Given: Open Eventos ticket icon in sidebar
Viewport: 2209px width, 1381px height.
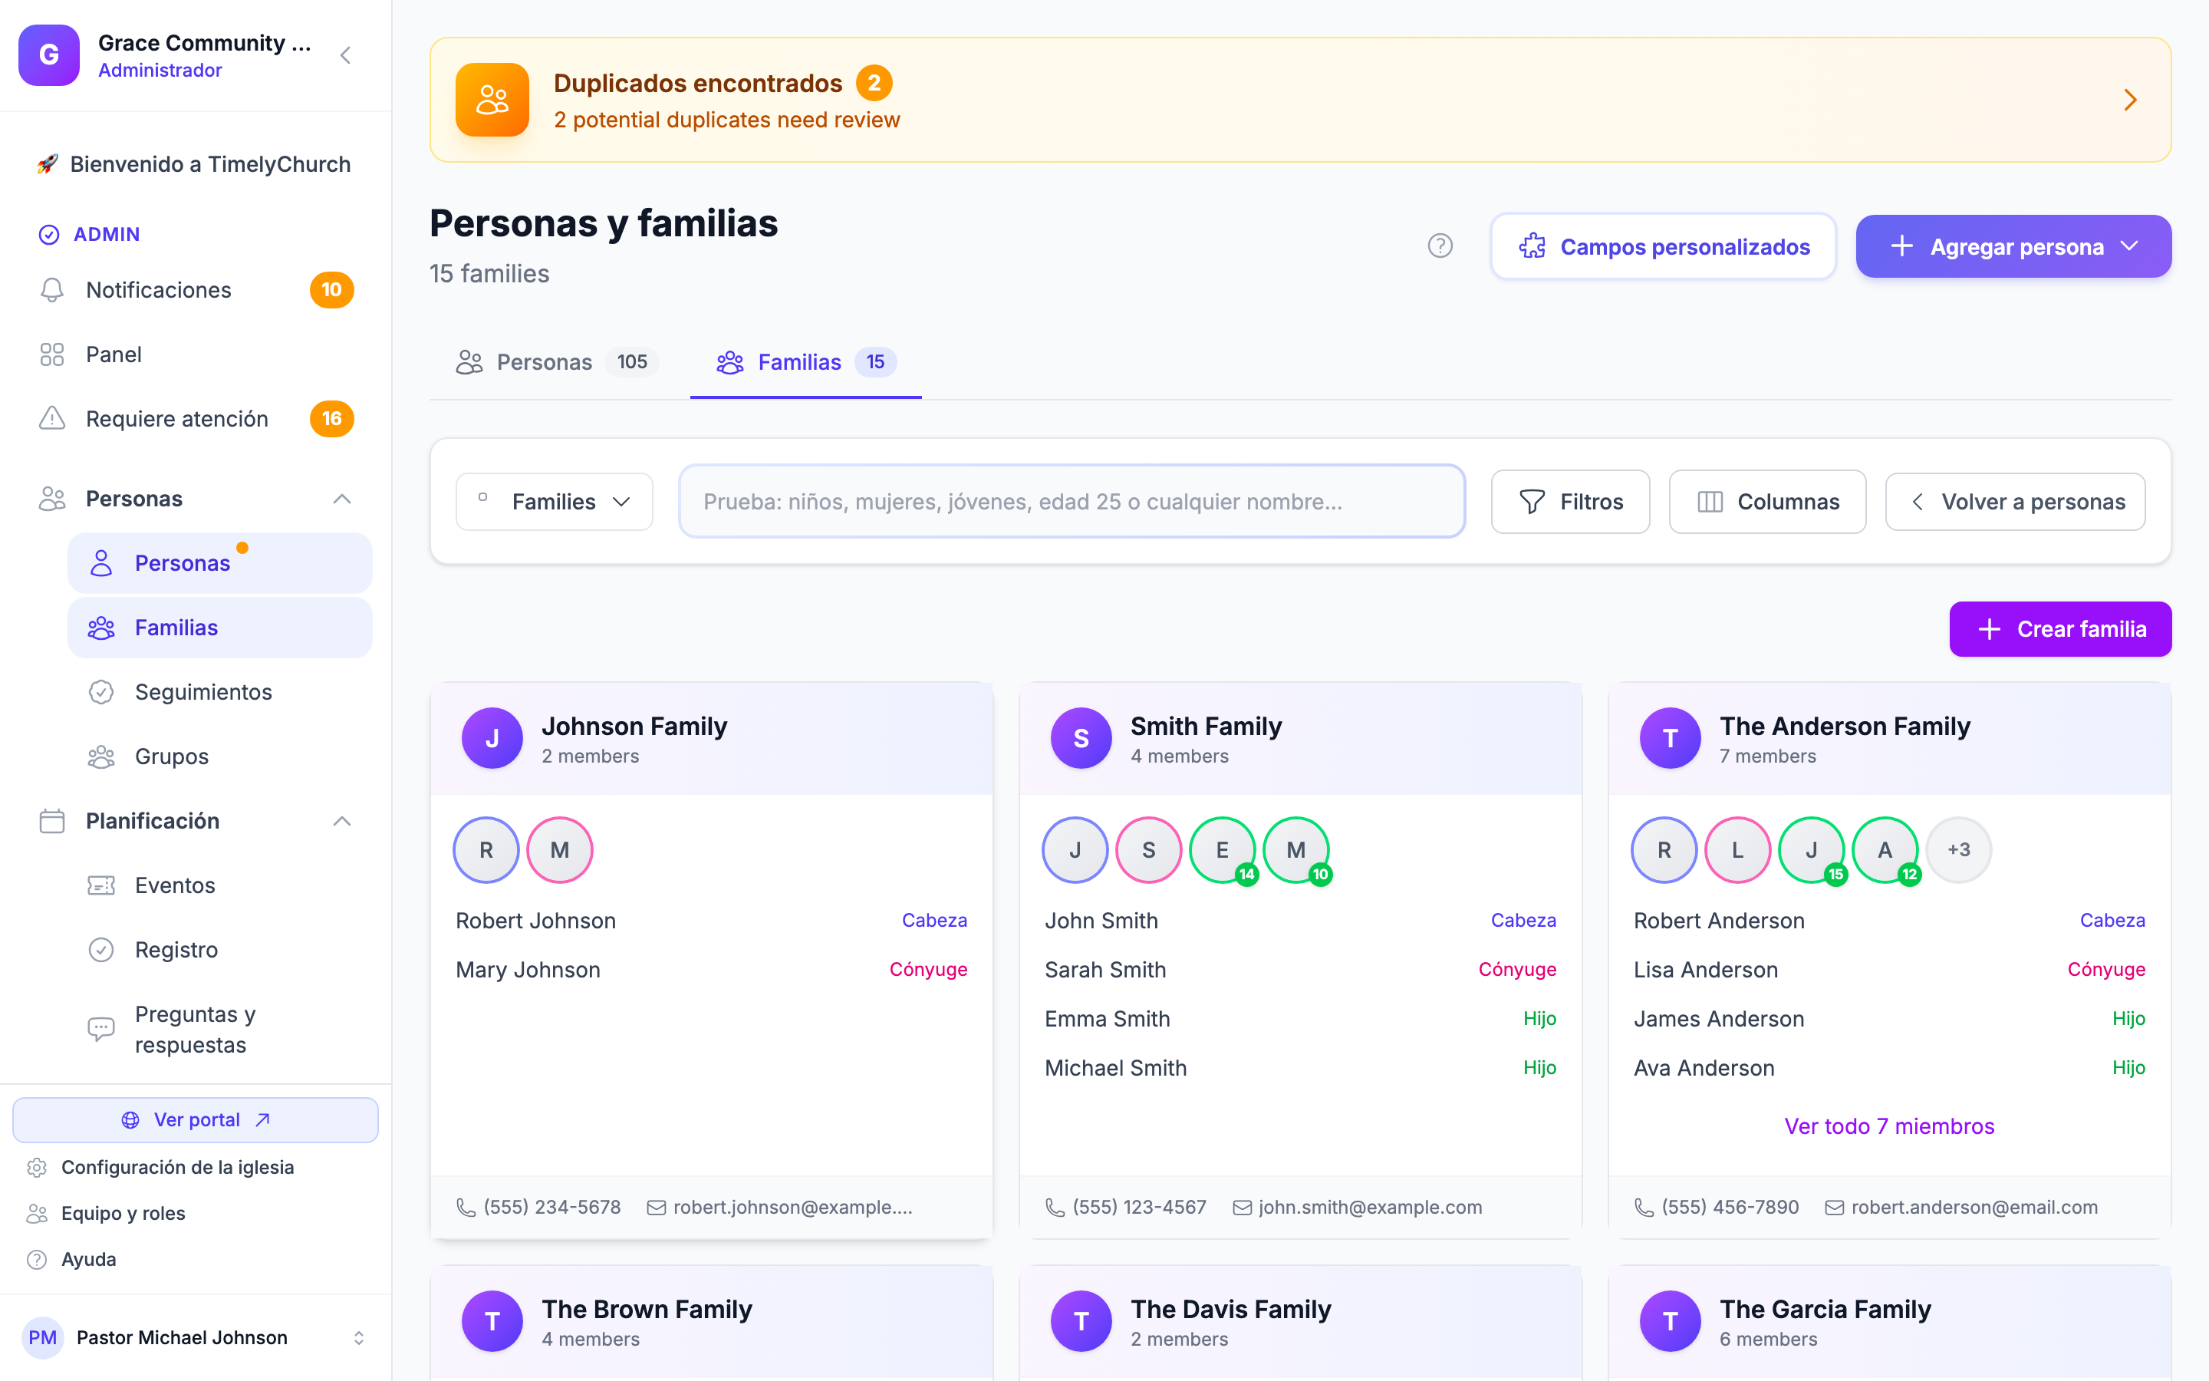Looking at the screenshot, I should 101,885.
